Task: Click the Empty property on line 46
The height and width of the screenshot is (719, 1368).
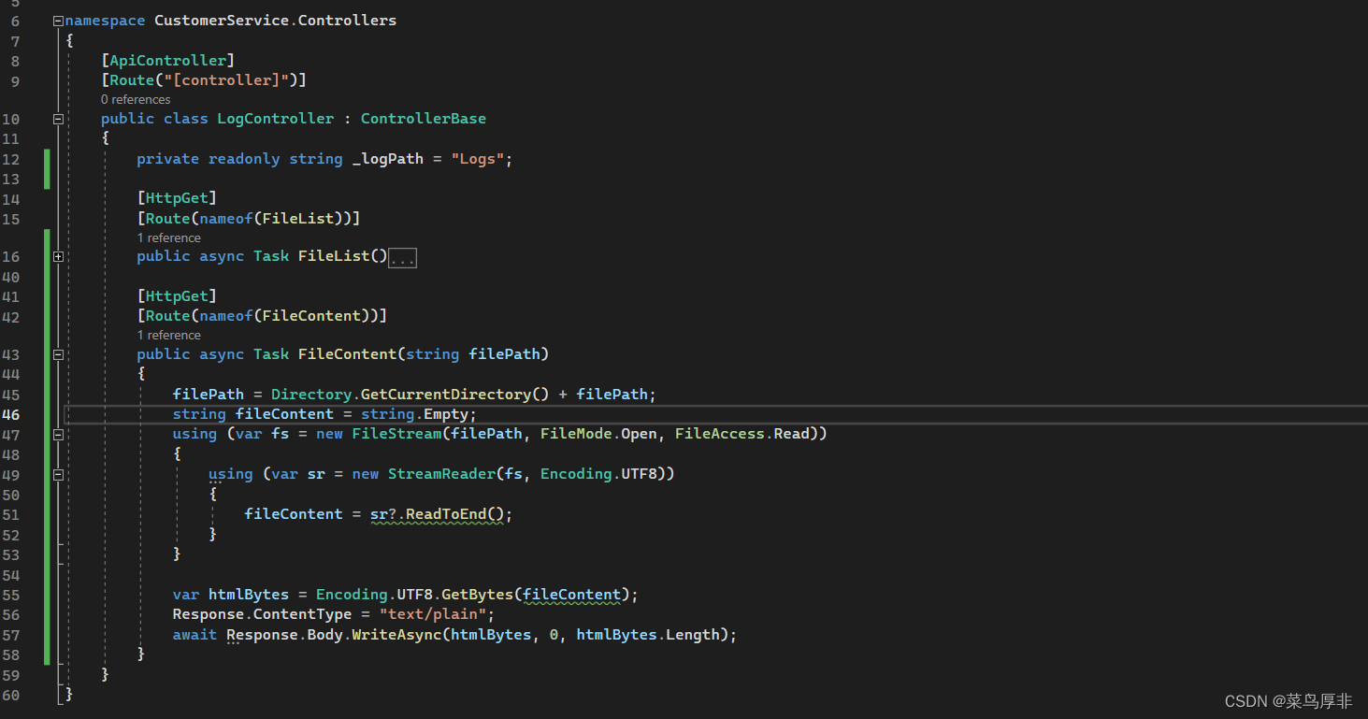Action: coord(446,414)
